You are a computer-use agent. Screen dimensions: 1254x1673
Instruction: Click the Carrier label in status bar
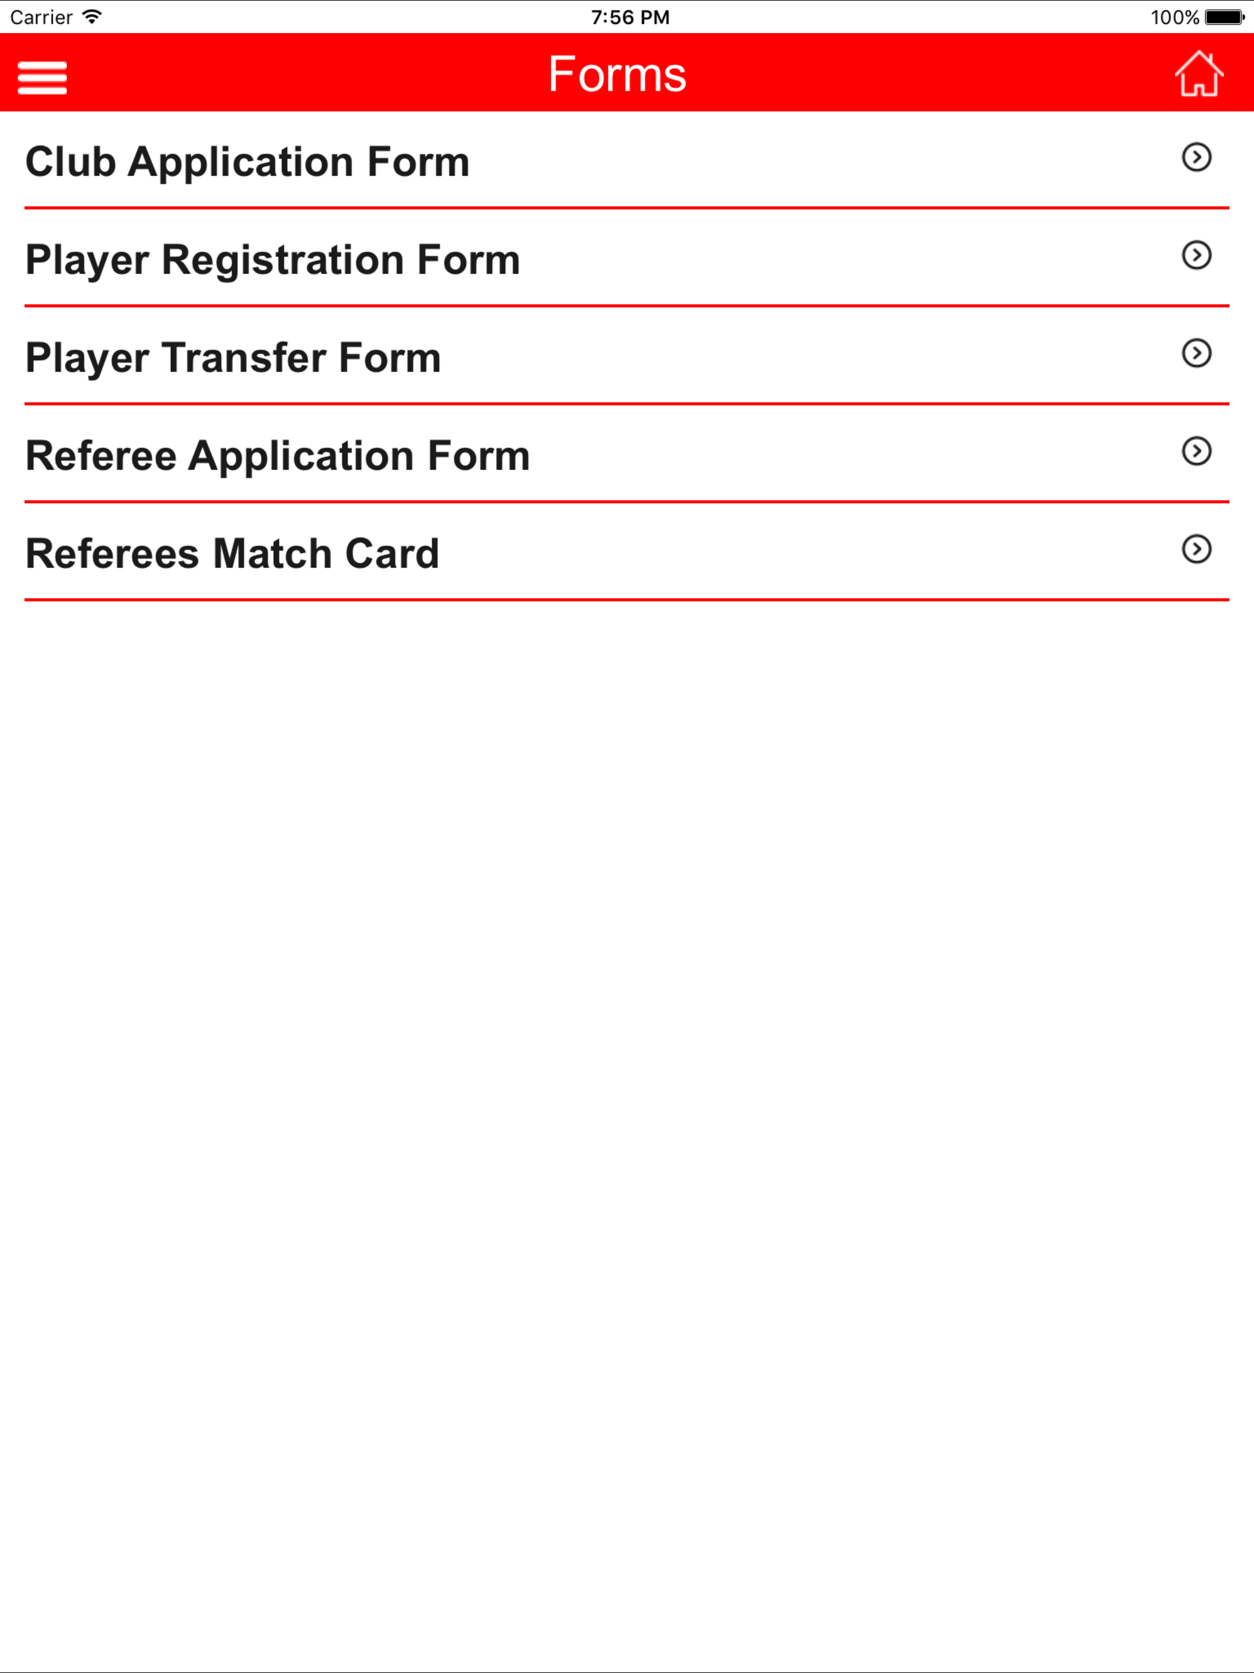pos(41,17)
